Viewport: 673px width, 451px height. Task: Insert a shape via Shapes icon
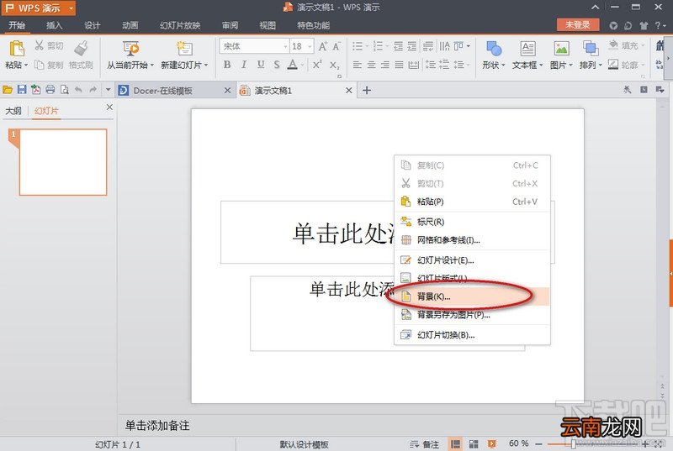494,49
